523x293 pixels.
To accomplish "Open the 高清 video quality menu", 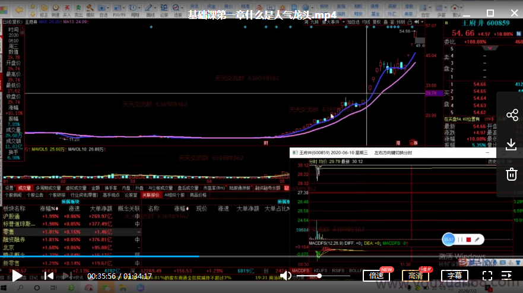I will pyautogui.click(x=416, y=276).
